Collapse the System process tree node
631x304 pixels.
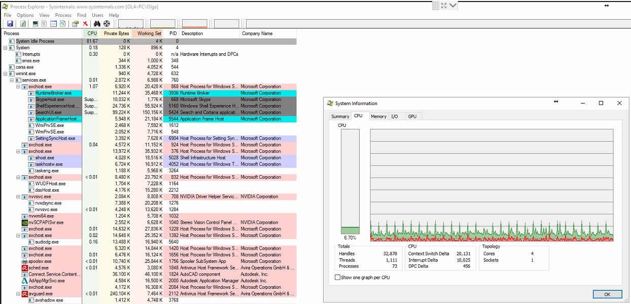(x=5, y=48)
